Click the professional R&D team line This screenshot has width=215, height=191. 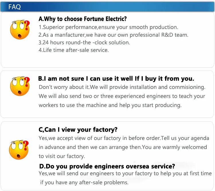pyautogui.click(x=113, y=35)
